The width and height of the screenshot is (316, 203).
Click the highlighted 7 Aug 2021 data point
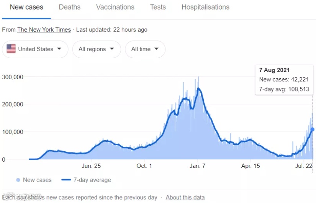313,130
